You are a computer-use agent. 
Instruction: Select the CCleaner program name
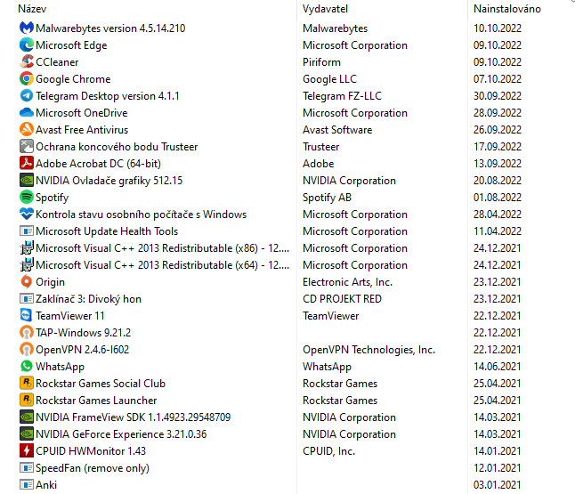coord(57,62)
